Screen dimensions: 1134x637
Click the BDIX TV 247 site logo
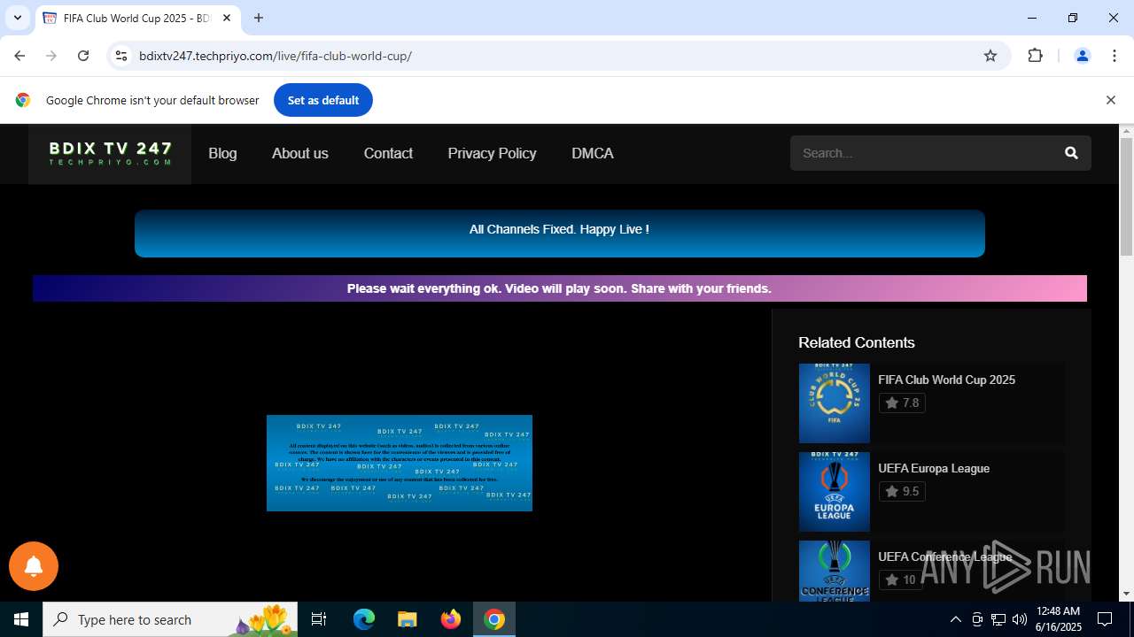point(110,154)
